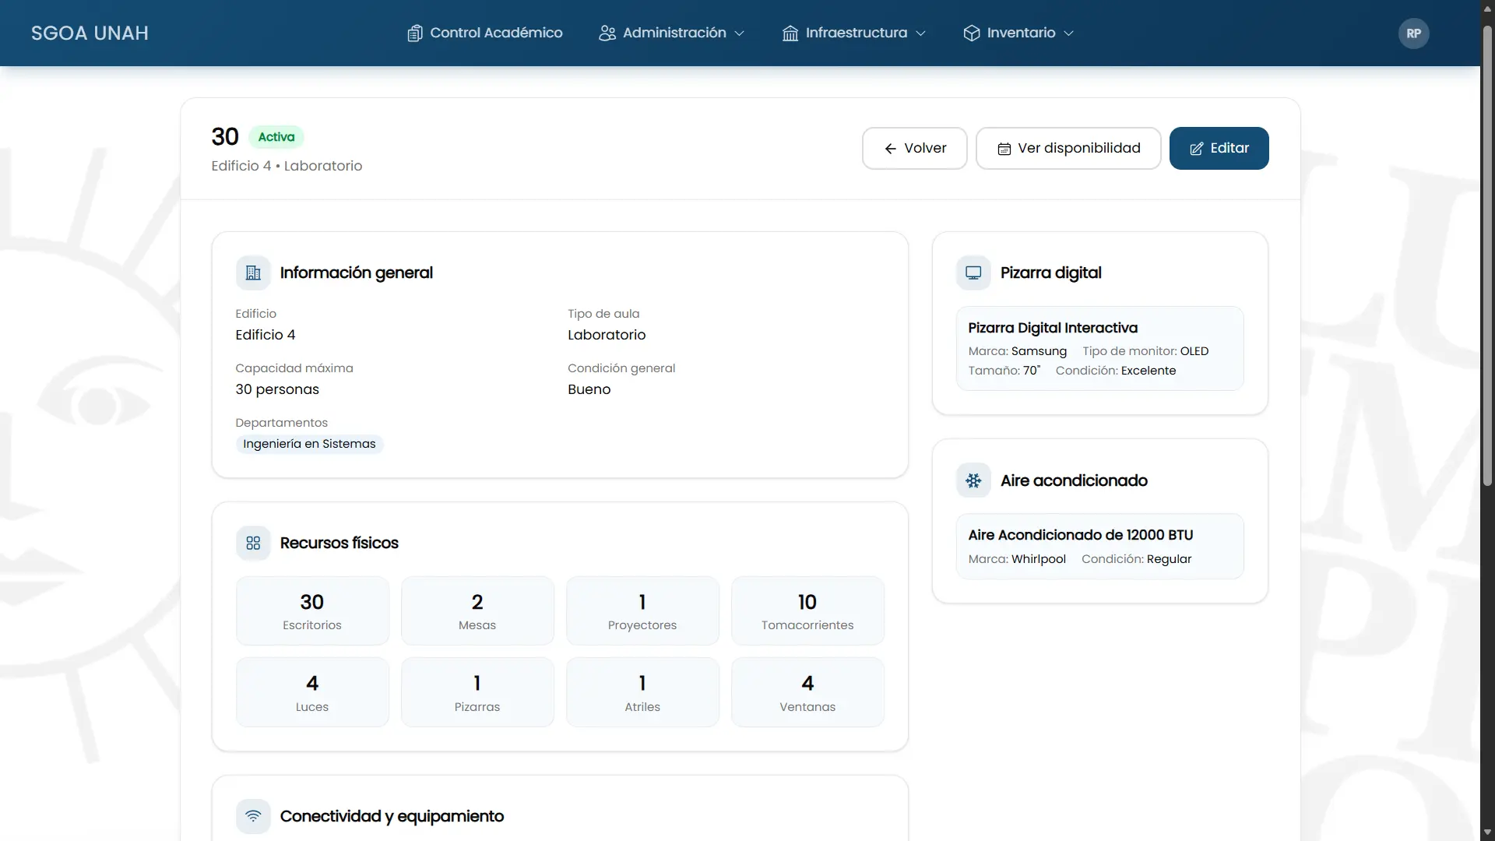This screenshot has height=841, width=1495.
Task: Click the back arrow icon in Volver
Action: click(x=891, y=149)
